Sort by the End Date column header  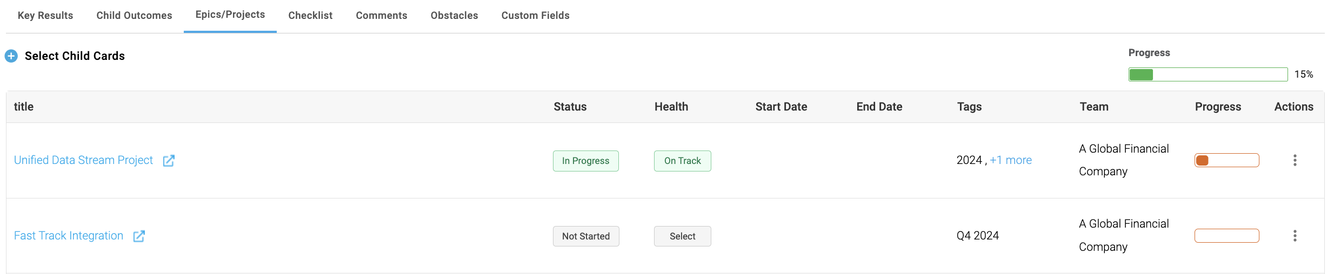879,107
